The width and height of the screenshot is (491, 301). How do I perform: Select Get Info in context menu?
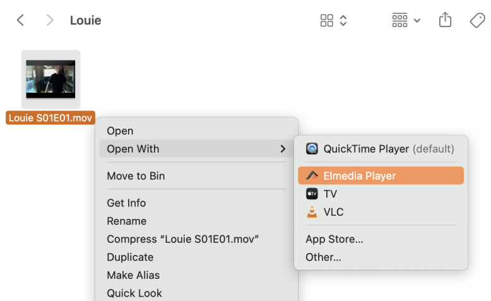(x=126, y=203)
